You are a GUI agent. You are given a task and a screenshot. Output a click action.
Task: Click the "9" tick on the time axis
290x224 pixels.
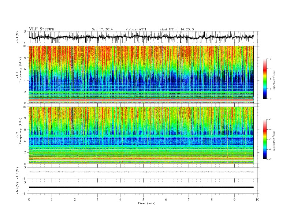click(234, 199)
